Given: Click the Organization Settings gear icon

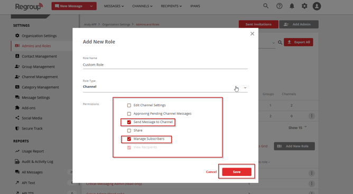Looking at the screenshot, I should pyautogui.click(x=17, y=35).
